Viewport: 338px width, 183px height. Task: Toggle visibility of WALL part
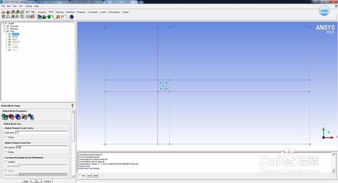click(9, 50)
